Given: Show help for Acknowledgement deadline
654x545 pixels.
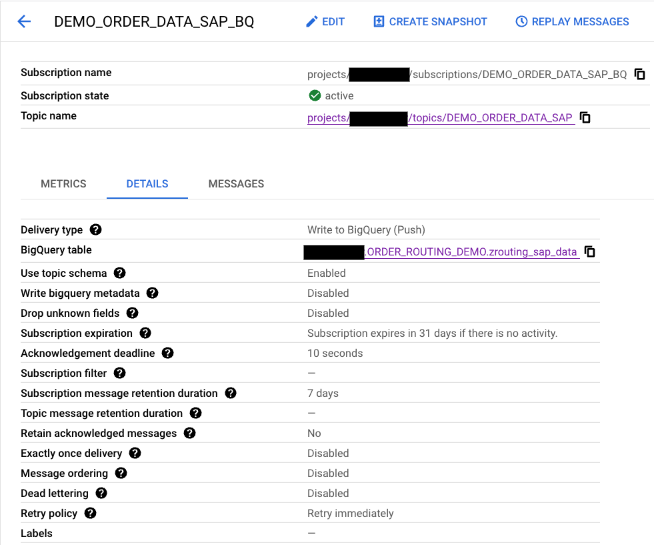Looking at the screenshot, I should [x=168, y=353].
